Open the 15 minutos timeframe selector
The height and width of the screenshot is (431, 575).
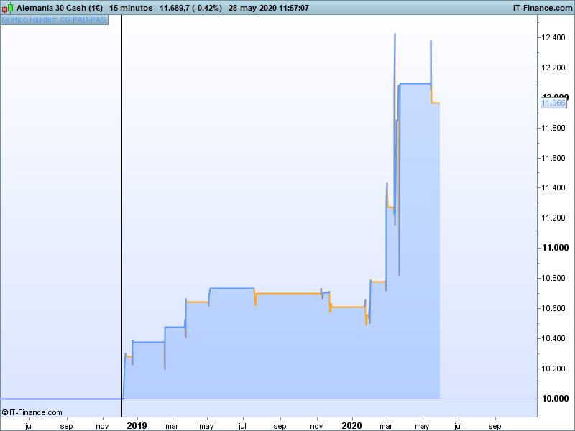[131, 8]
